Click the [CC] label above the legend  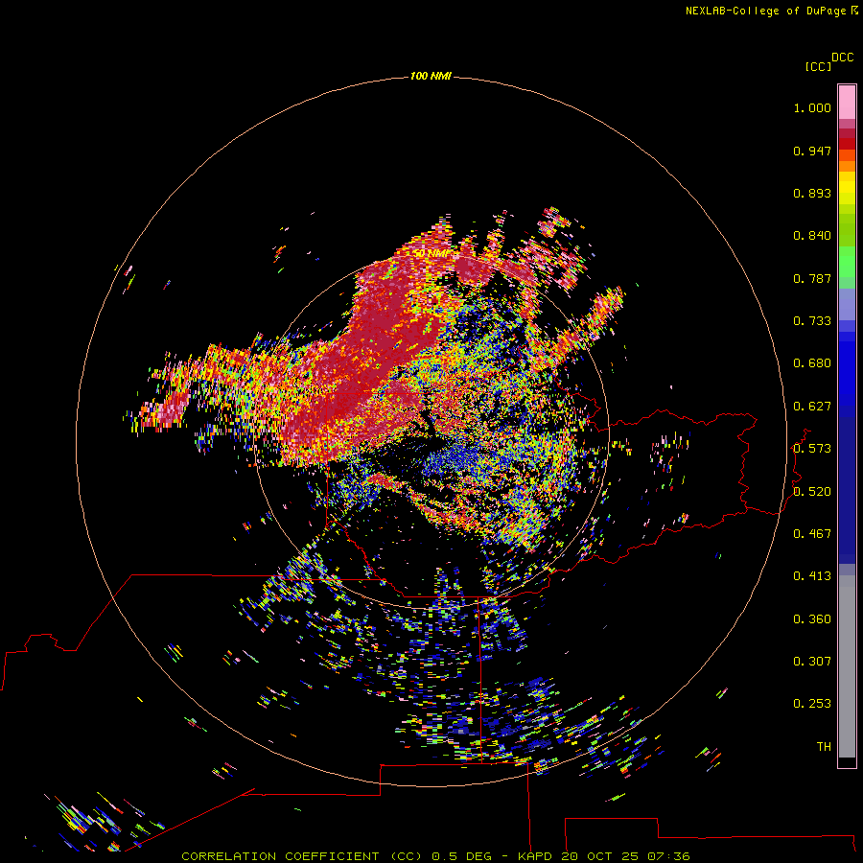pos(818,67)
